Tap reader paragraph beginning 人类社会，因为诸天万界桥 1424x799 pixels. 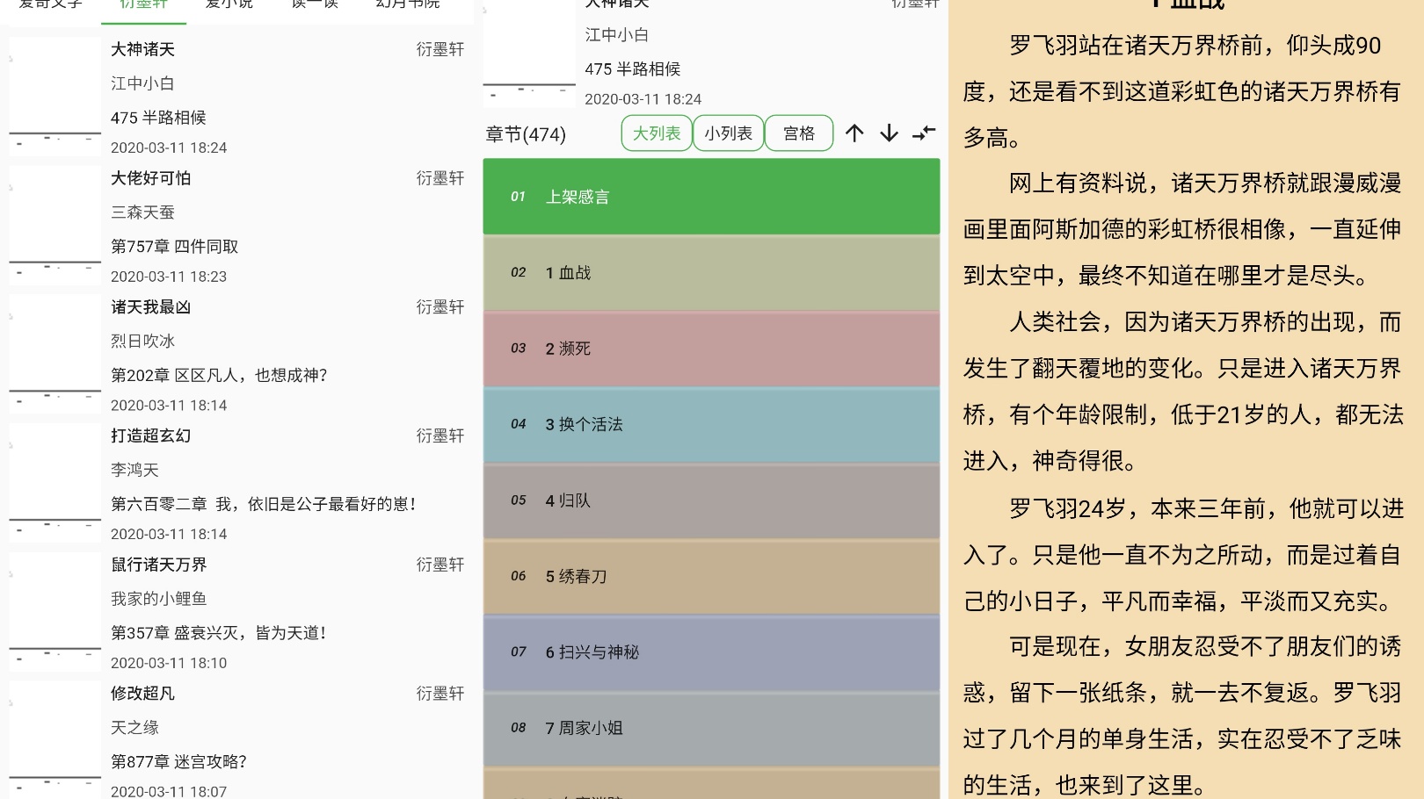pyautogui.click(x=1182, y=392)
